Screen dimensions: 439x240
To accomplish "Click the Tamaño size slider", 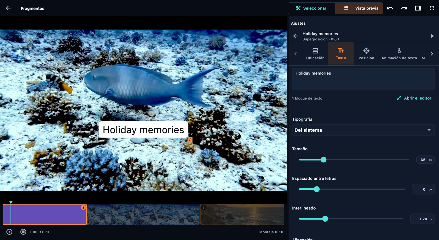I will pos(354,160).
